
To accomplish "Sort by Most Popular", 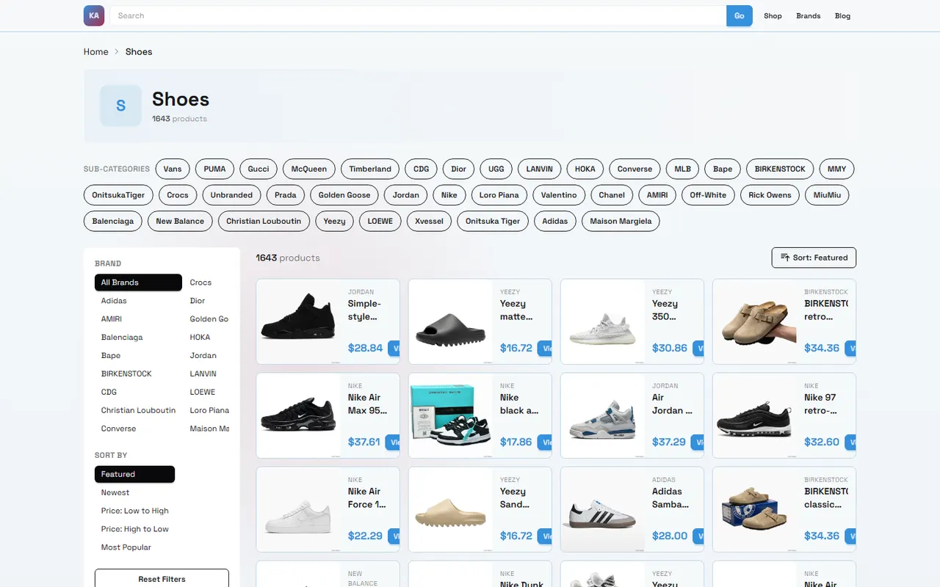I will (126, 547).
